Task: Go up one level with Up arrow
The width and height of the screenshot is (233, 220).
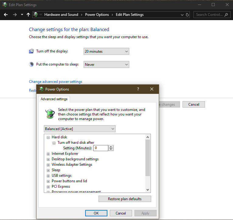Action: tap(28, 15)
